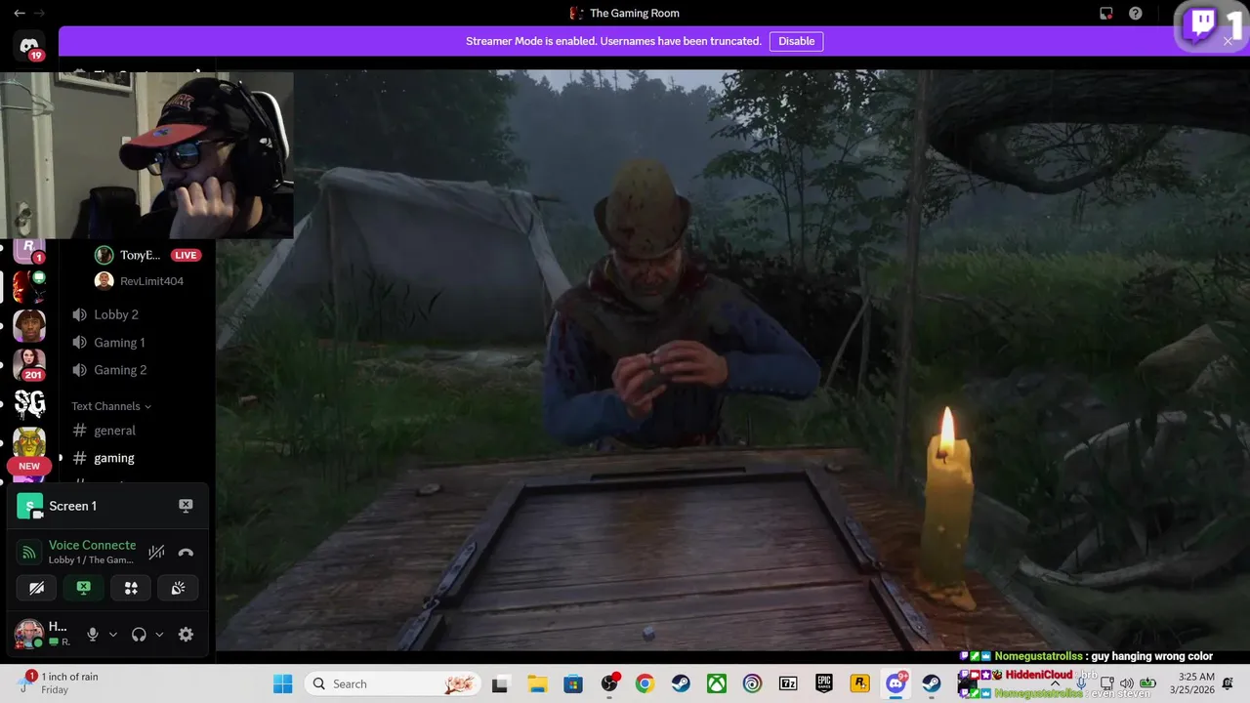Collapse the Text Channels category

(111, 406)
